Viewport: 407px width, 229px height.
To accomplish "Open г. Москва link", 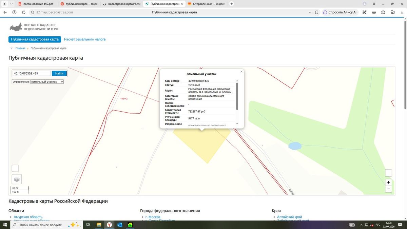I will 153,217.
